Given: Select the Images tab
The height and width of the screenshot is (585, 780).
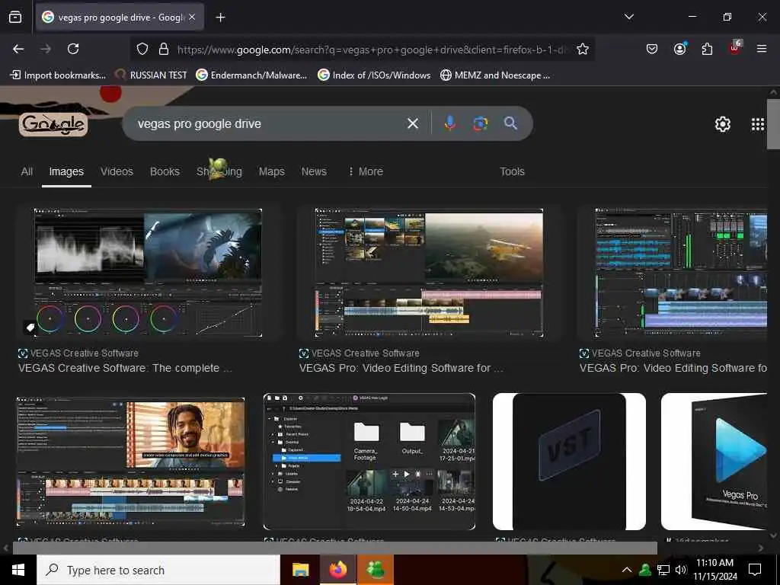Looking at the screenshot, I should (x=66, y=171).
